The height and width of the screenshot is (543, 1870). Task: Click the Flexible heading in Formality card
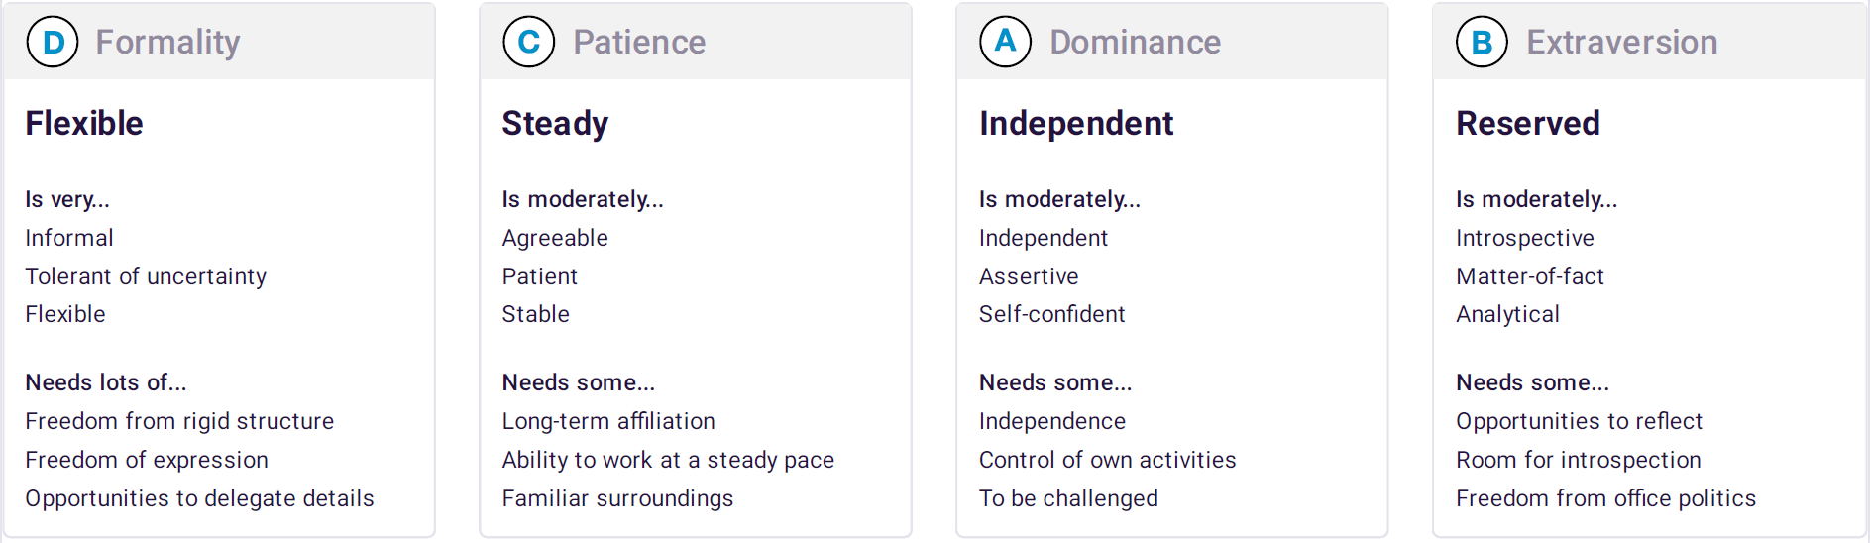pyautogui.click(x=84, y=123)
